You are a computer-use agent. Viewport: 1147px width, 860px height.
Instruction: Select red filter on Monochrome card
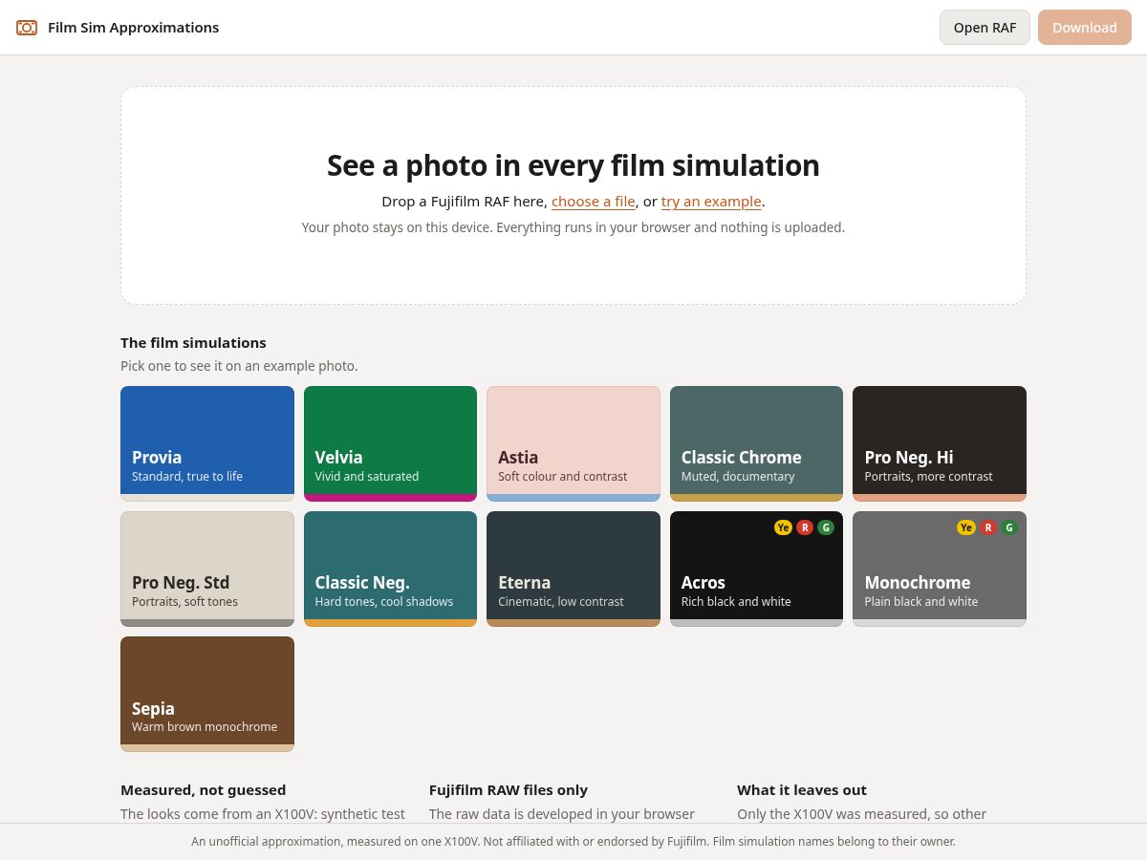pos(988,527)
